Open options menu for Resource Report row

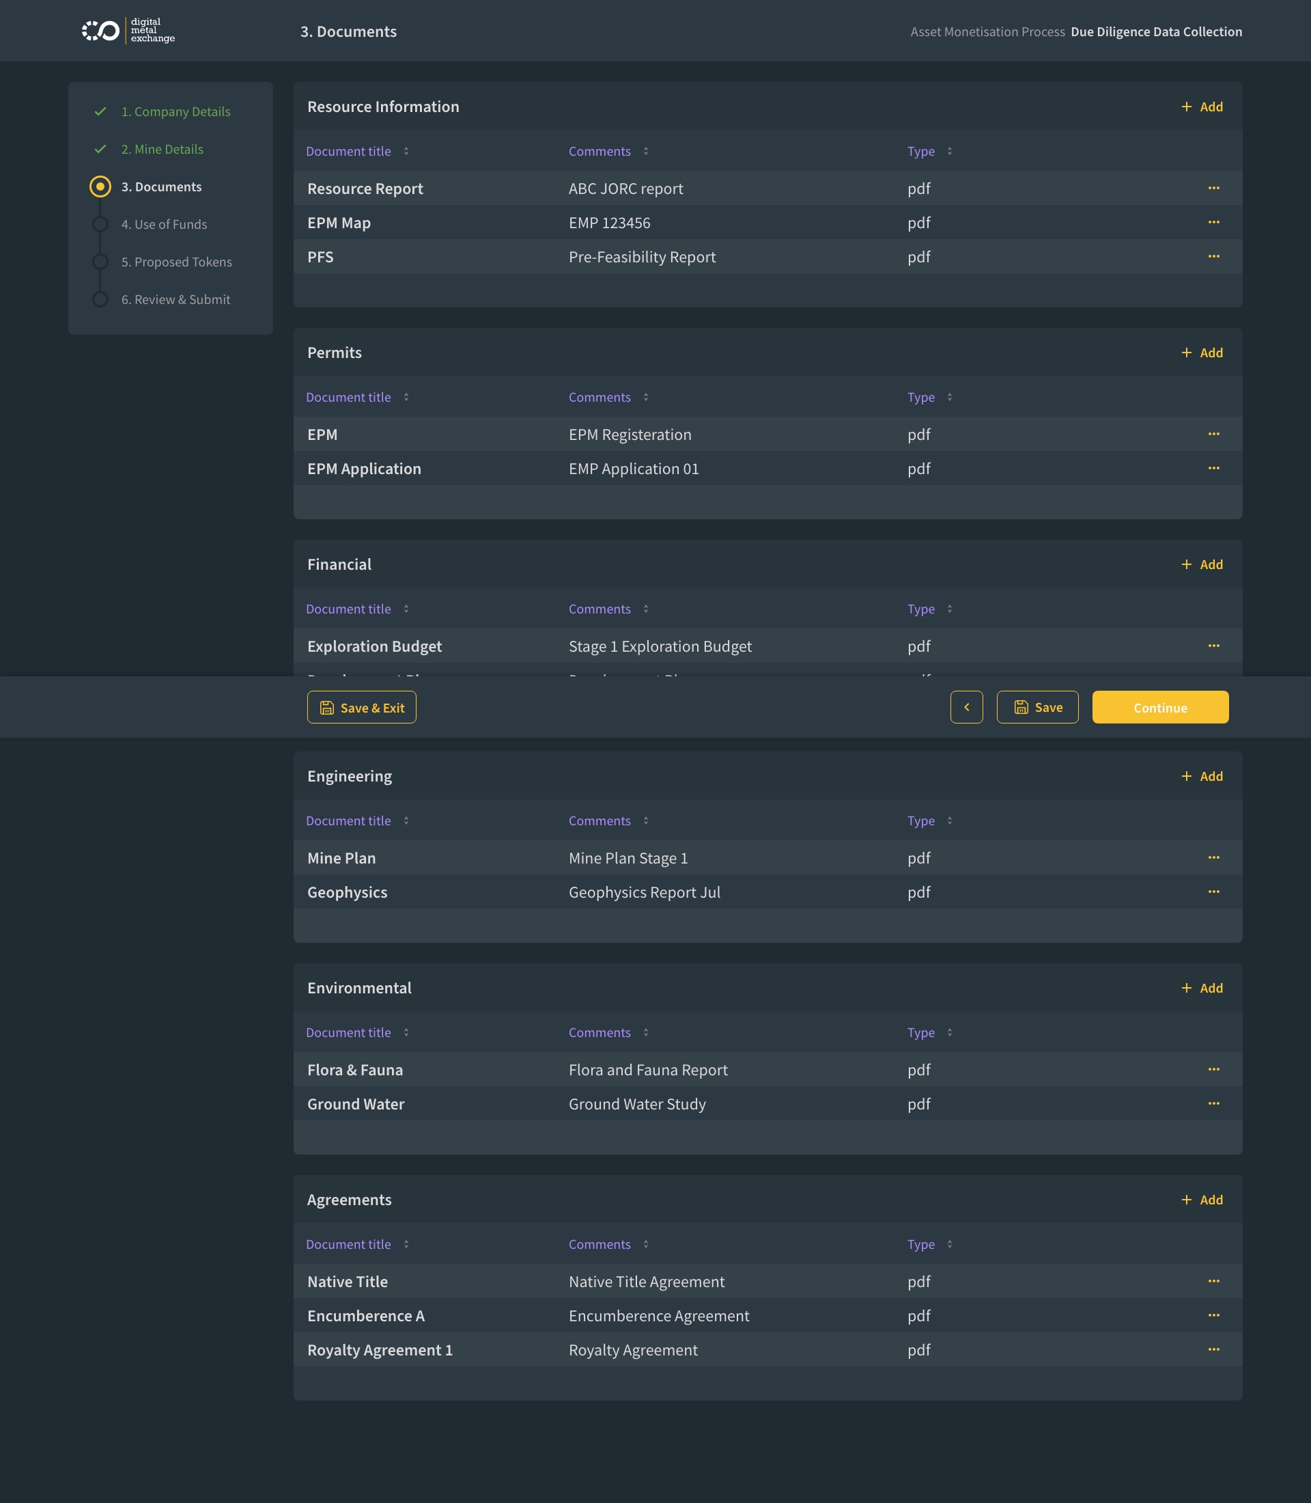(1213, 188)
